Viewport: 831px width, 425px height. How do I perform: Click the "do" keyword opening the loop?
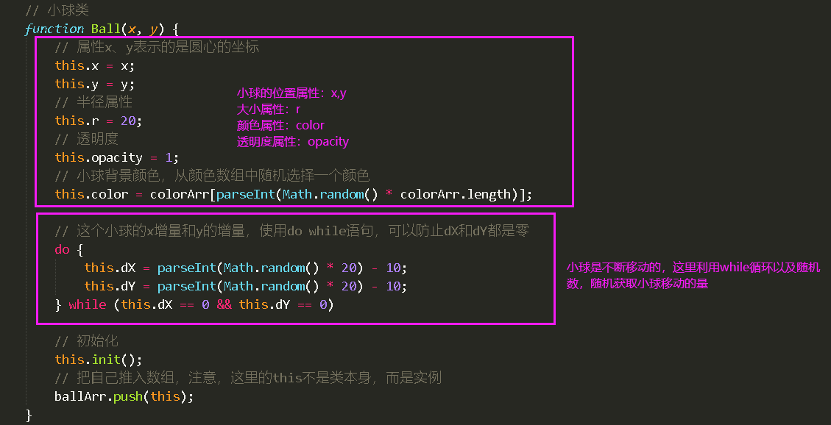62,249
